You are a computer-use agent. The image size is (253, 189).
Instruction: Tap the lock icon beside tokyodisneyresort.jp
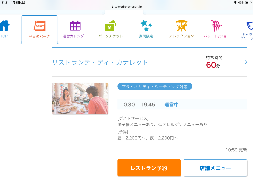(x=113, y=7)
